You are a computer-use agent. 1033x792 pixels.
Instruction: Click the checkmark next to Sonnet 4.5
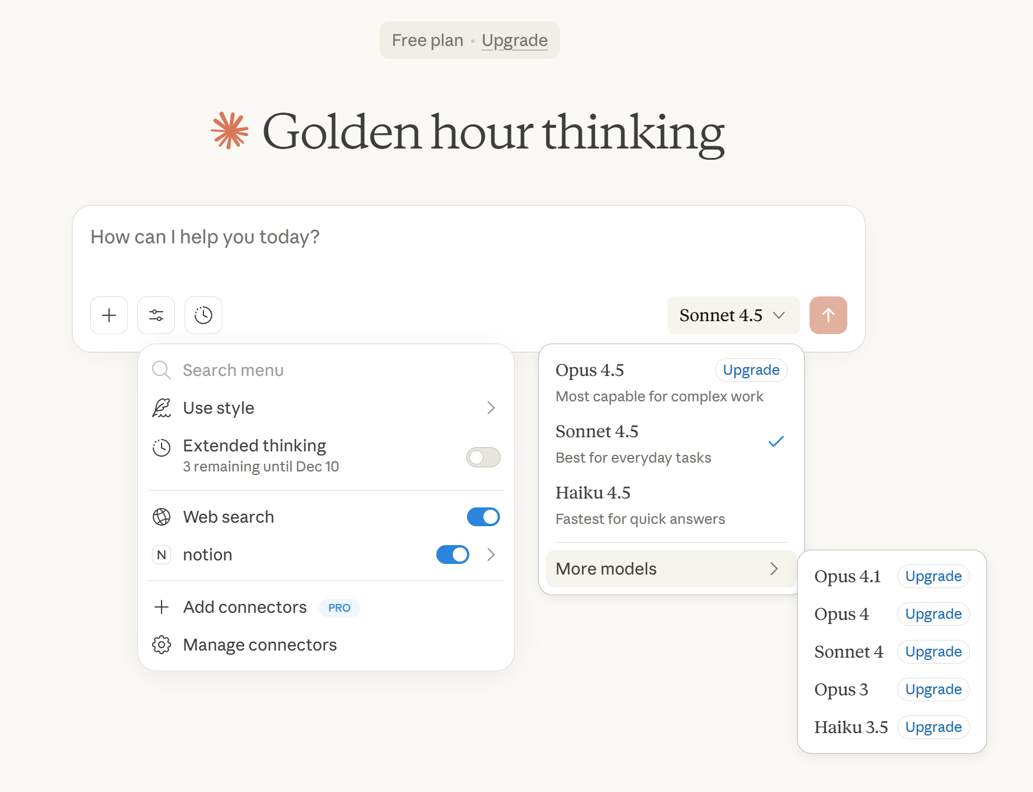click(776, 441)
